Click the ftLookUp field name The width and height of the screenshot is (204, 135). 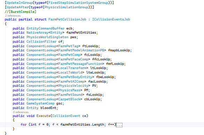(90, 46)
